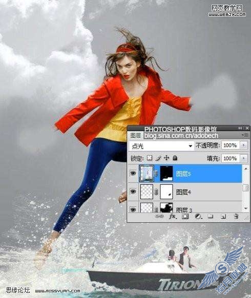This screenshot has height=298, width=251.
Task: Hide 图层4 via its eye icon
Action: [x=133, y=191]
